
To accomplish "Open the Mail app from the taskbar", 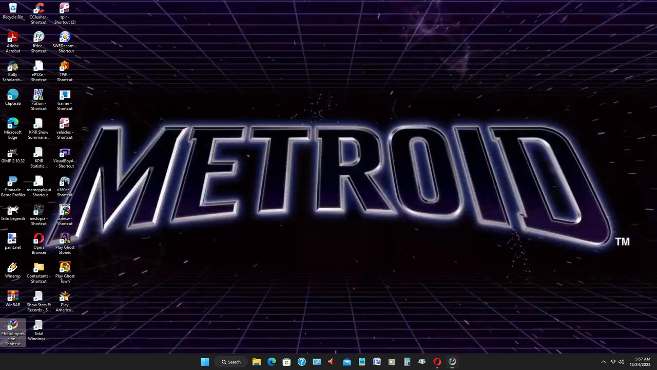I will pos(347,362).
